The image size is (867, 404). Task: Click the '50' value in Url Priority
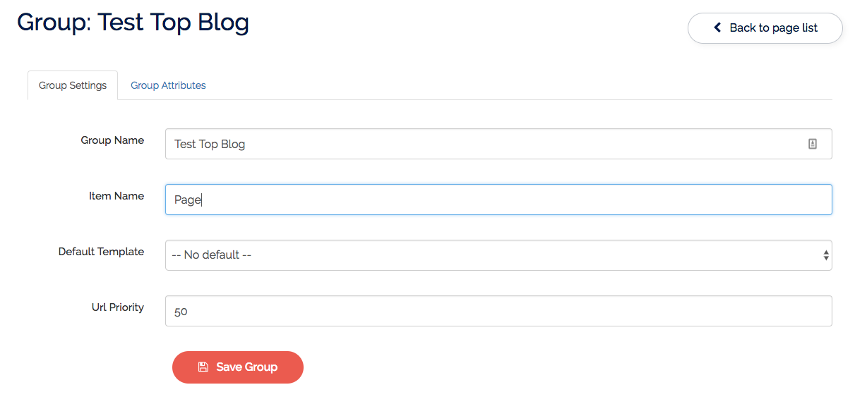coord(181,312)
